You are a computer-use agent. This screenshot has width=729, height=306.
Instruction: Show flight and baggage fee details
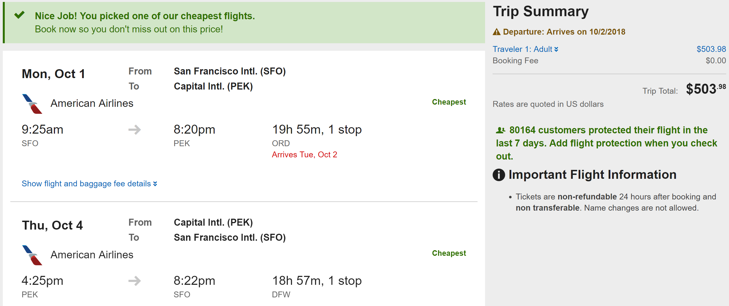(86, 184)
